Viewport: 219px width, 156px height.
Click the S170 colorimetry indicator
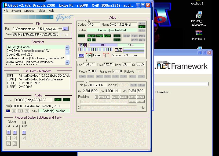[134, 40]
